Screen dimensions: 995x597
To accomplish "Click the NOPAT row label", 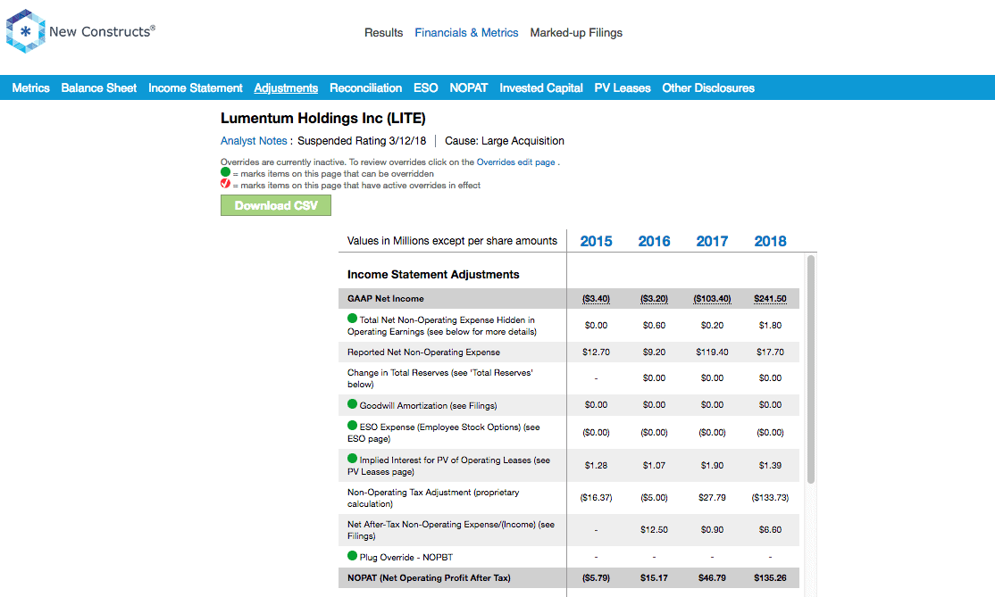I will pyautogui.click(x=429, y=578).
